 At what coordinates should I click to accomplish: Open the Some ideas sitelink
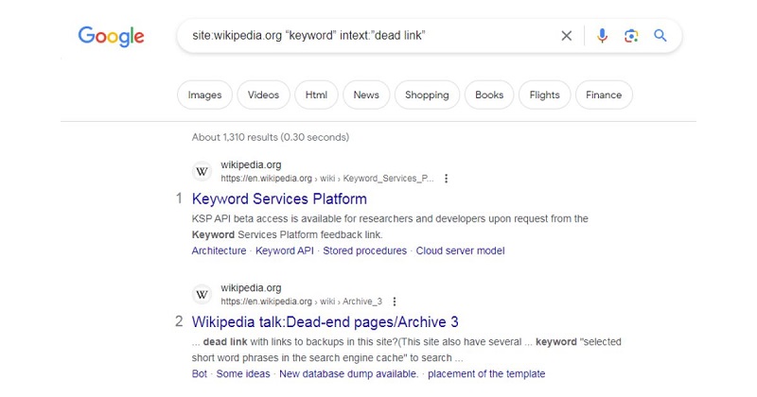(x=243, y=374)
